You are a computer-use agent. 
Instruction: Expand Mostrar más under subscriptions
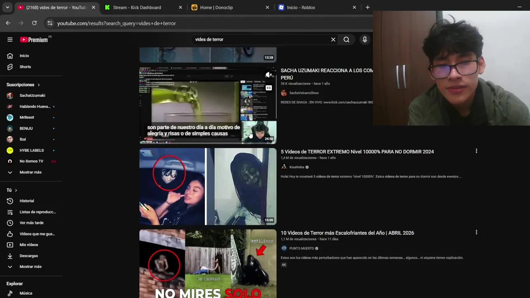[31, 172]
